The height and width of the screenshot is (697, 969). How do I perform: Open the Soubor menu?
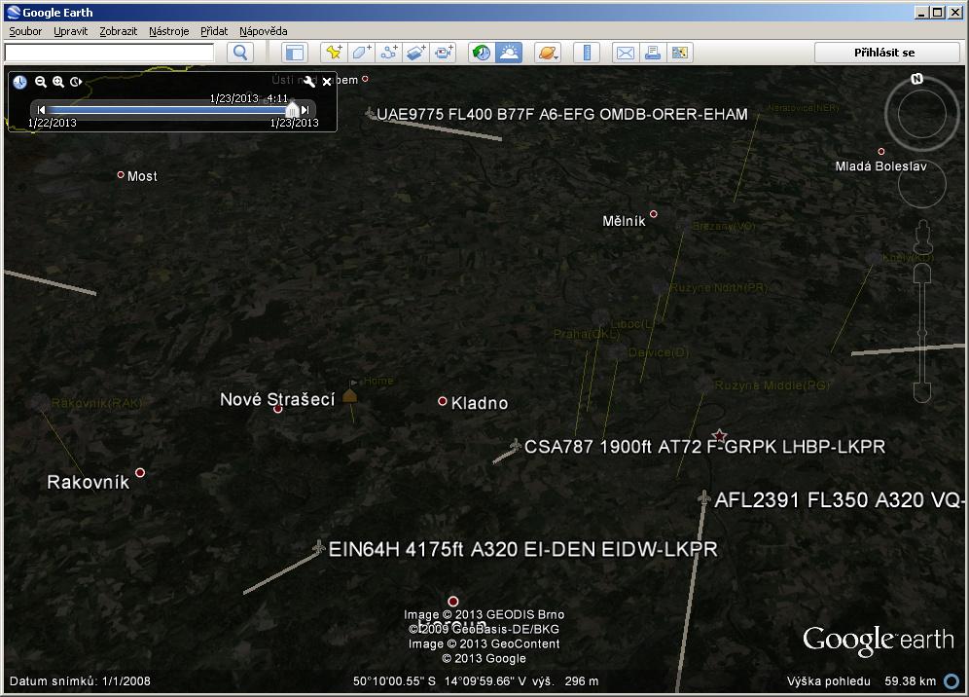click(25, 31)
